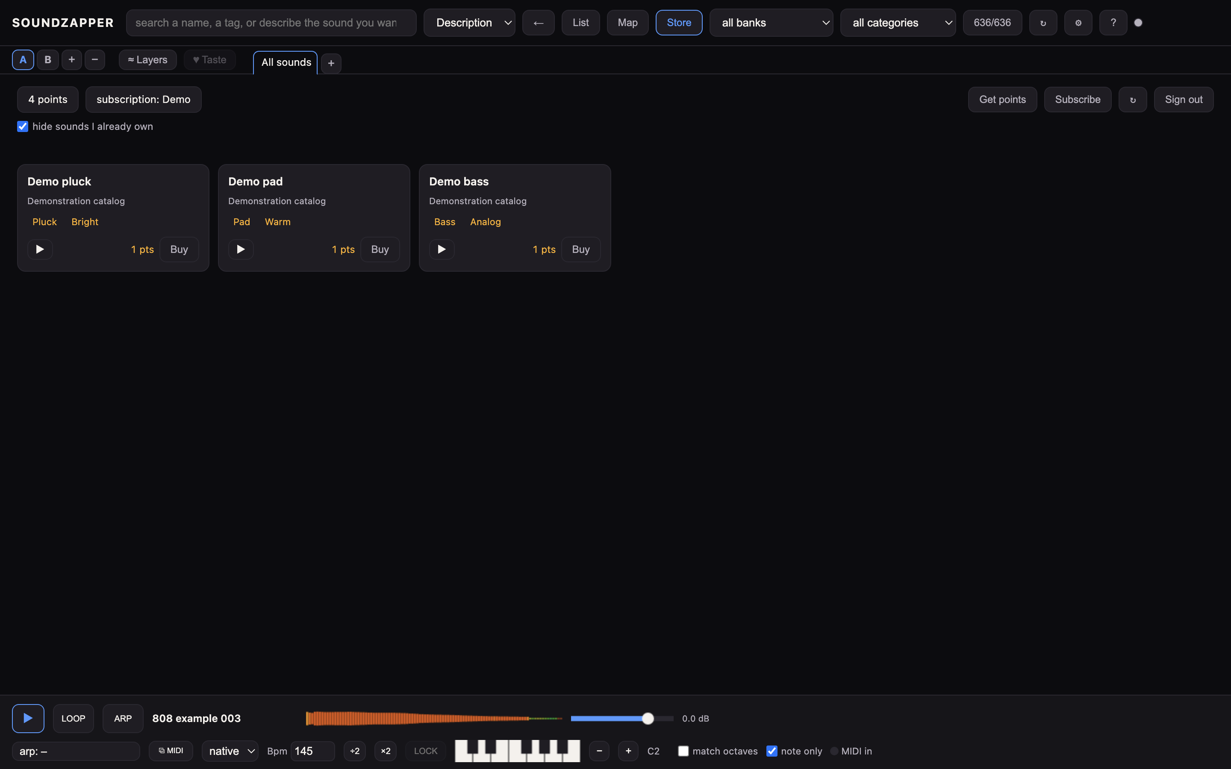The image size is (1231, 769).
Task: Double the BPM with ×2 button
Action: click(386, 751)
